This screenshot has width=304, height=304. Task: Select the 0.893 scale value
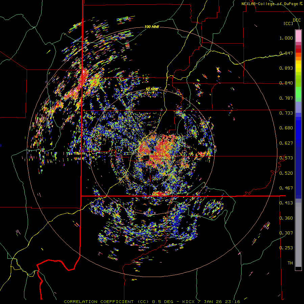[x=286, y=68]
